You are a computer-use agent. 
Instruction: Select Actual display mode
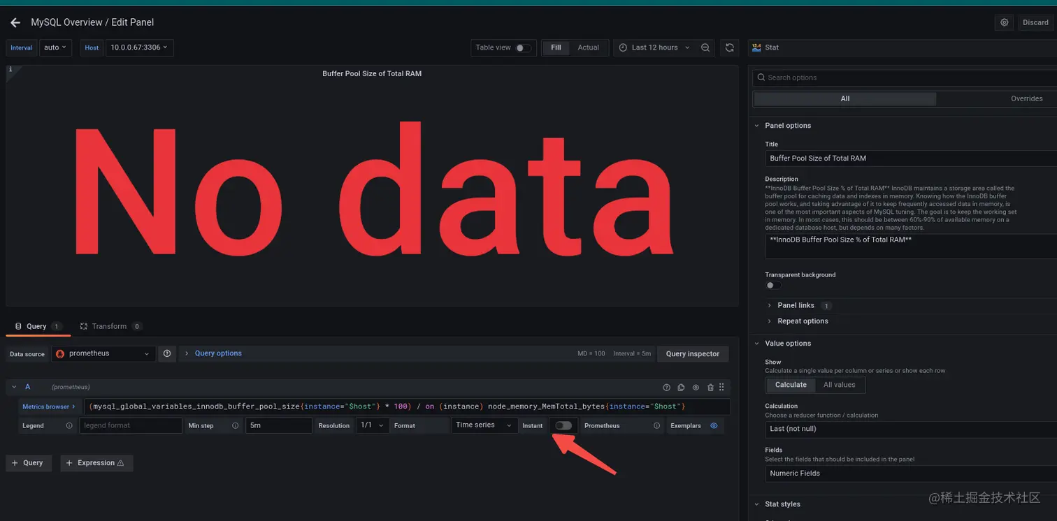[x=589, y=47]
